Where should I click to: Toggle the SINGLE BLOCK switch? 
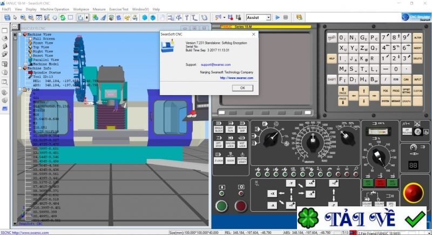(219, 130)
